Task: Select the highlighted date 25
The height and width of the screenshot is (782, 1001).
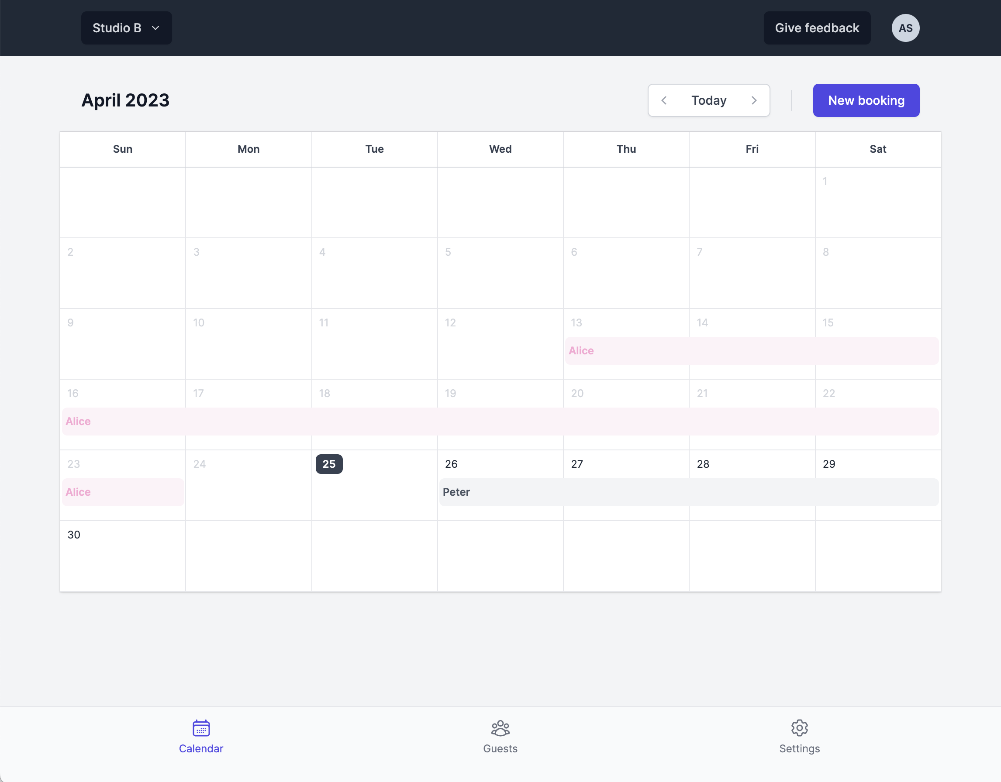Action: pyautogui.click(x=329, y=464)
